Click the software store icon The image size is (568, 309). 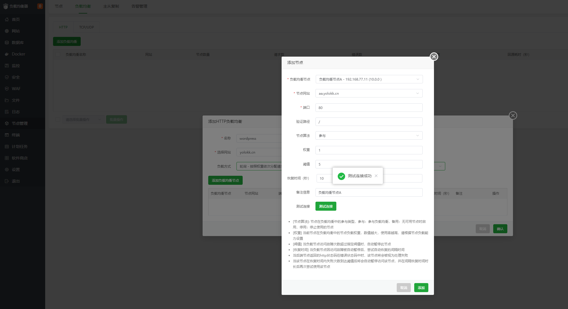(7, 158)
